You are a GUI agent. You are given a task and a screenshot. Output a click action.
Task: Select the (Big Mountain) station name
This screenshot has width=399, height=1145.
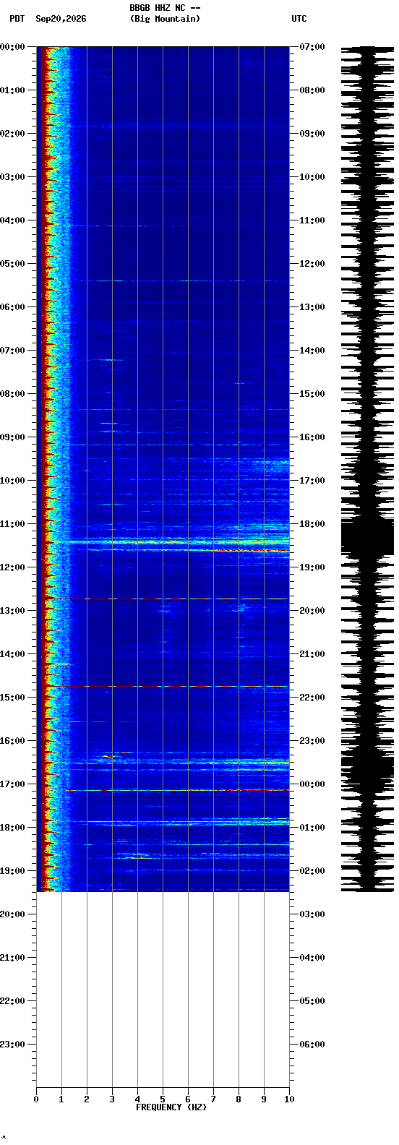pyautogui.click(x=165, y=19)
